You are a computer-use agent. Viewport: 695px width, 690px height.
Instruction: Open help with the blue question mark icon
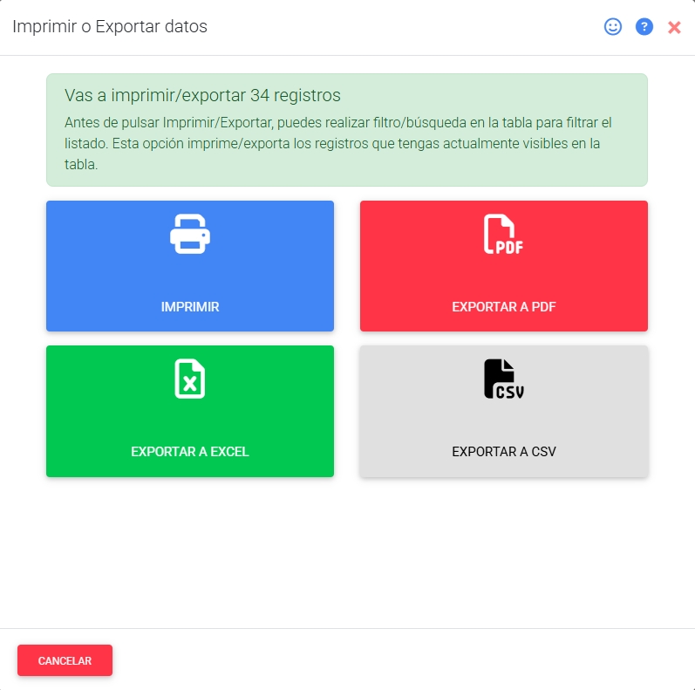(644, 27)
